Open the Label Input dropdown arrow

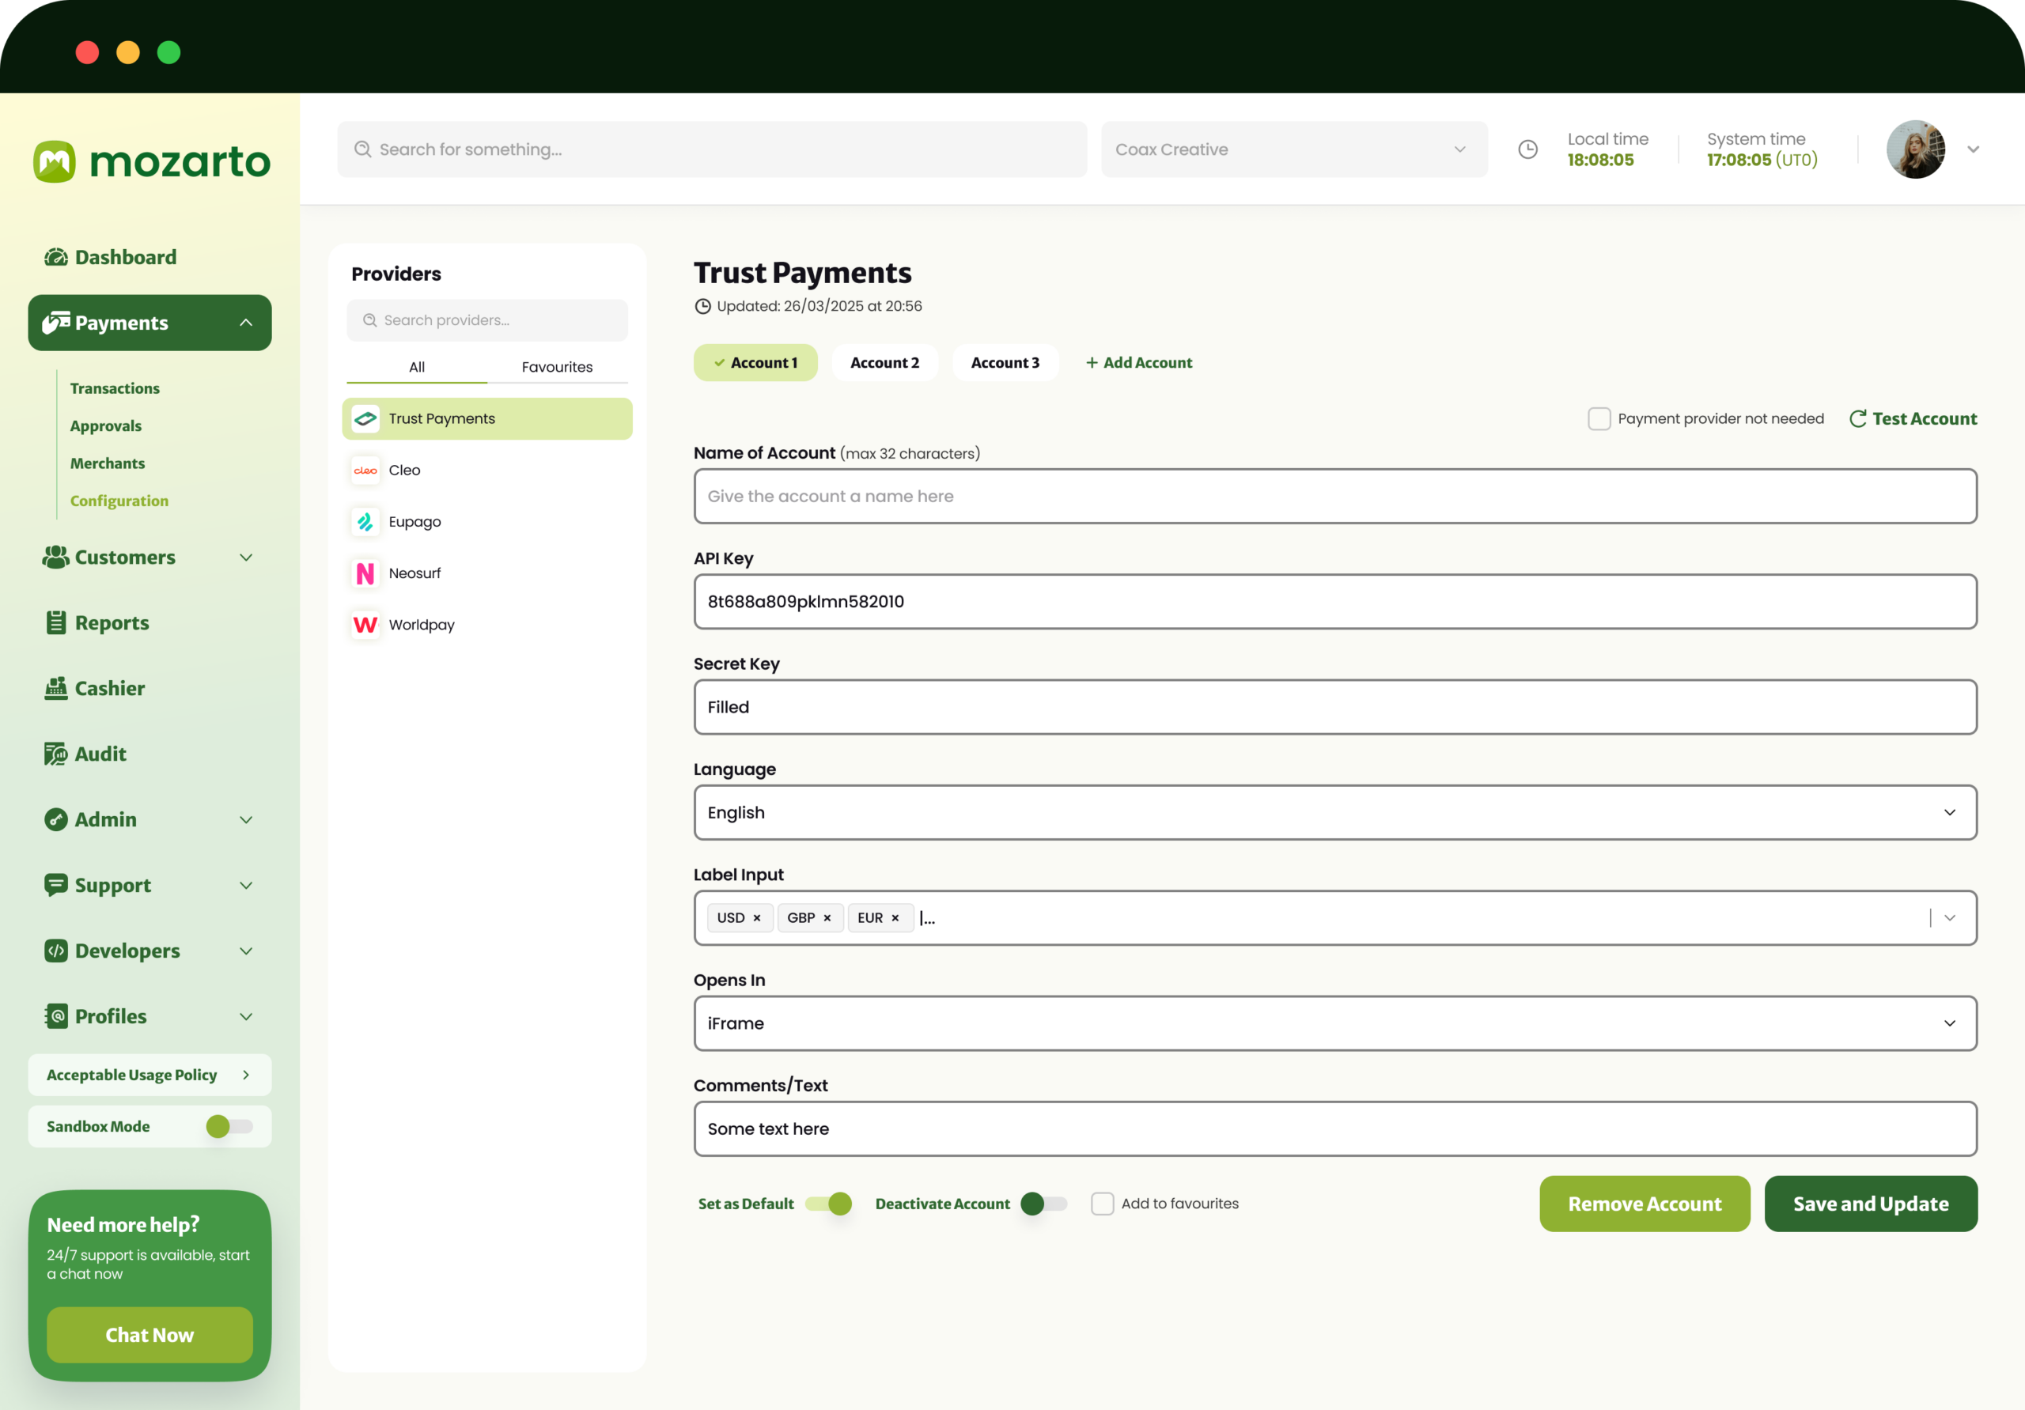pos(1950,918)
